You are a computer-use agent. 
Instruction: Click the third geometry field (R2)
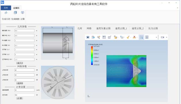click(24, 40)
